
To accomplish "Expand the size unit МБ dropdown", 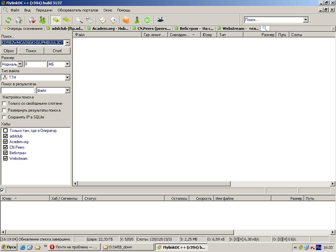I will (67, 64).
